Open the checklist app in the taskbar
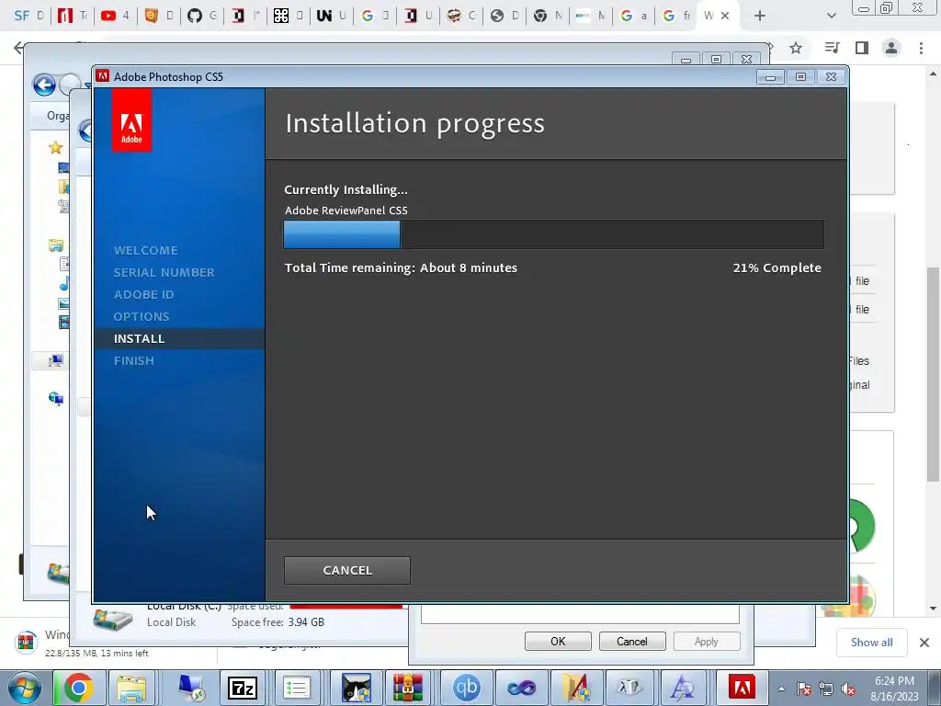941x706 pixels. pyautogui.click(x=297, y=688)
